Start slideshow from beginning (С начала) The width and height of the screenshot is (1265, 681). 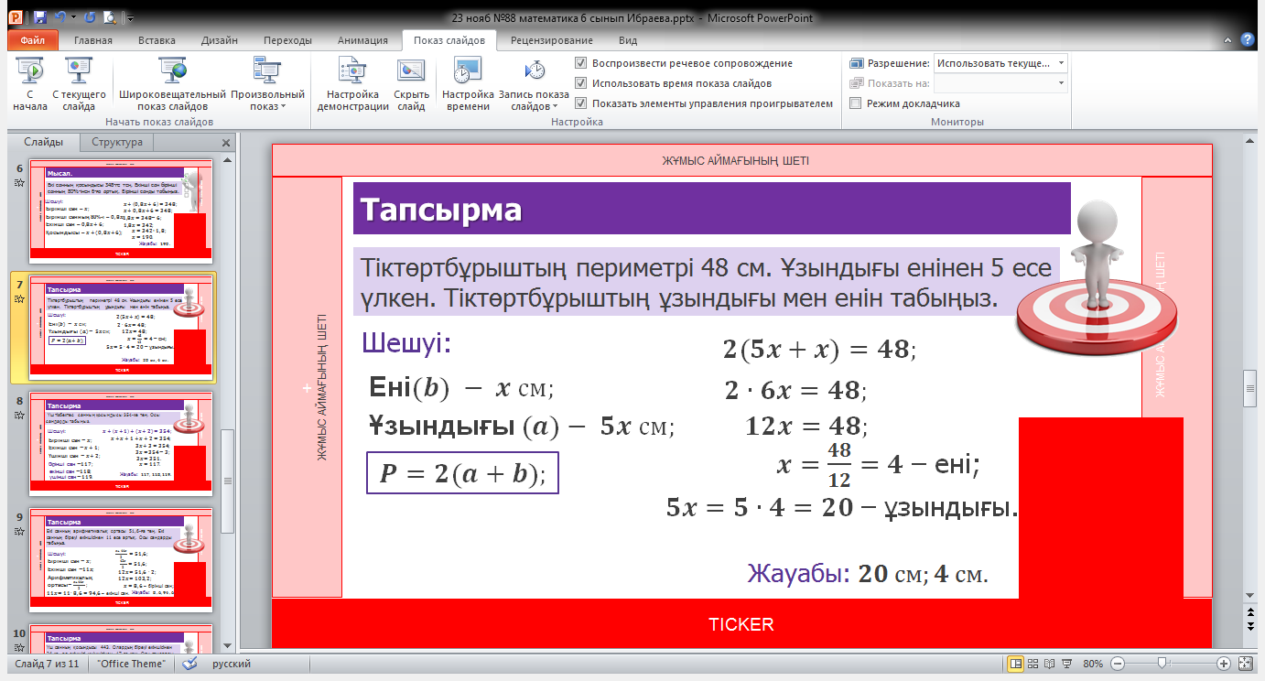pos(30,83)
